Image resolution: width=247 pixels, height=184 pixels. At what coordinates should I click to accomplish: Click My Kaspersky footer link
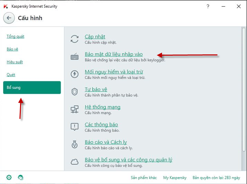click(175, 178)
